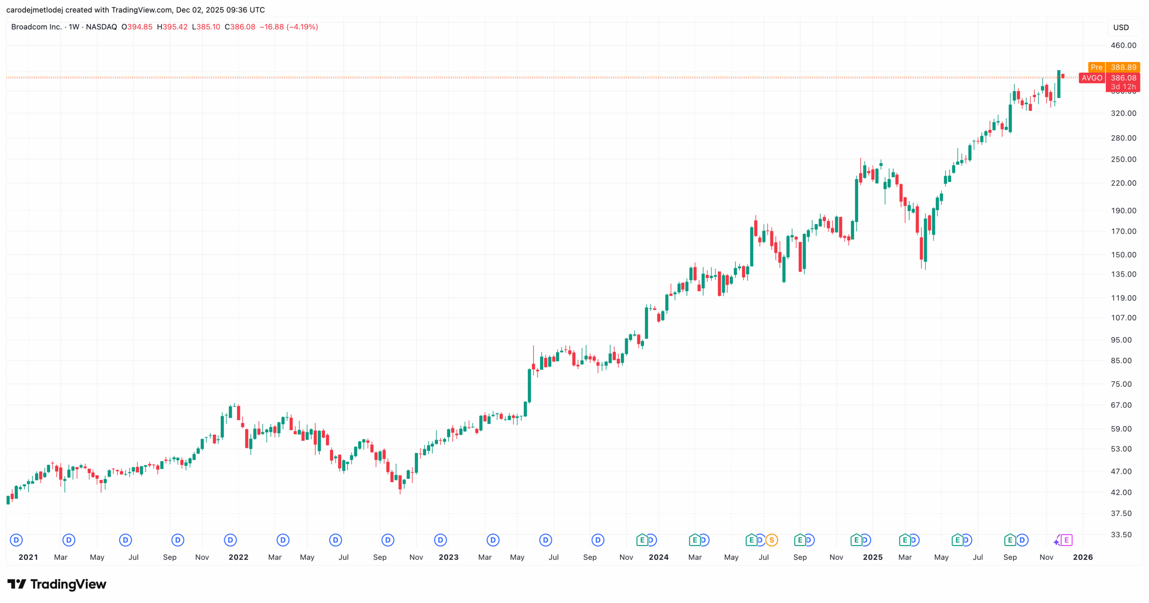Select the earnings E marker before 2024 label
Image resolution: width=1149 pixels, height=603 pixels.
642,540
